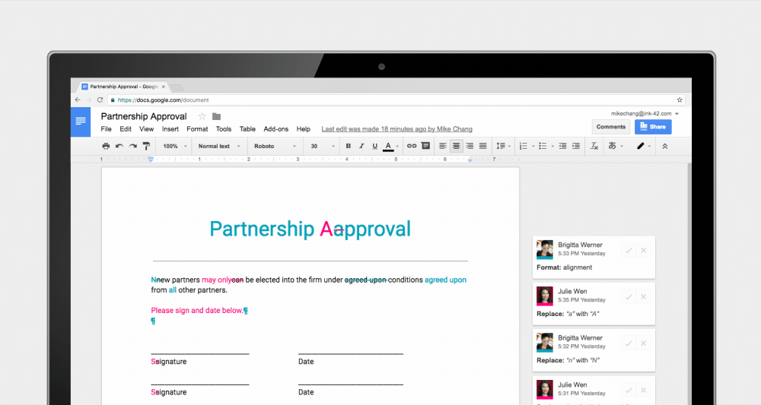
Task: Open the File menu
Action: pyautogui.click(x=107, y=129)
